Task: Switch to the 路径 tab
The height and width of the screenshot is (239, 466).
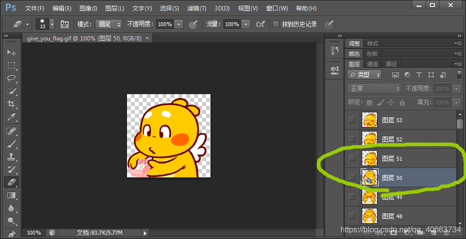Action: pos(391,64)
